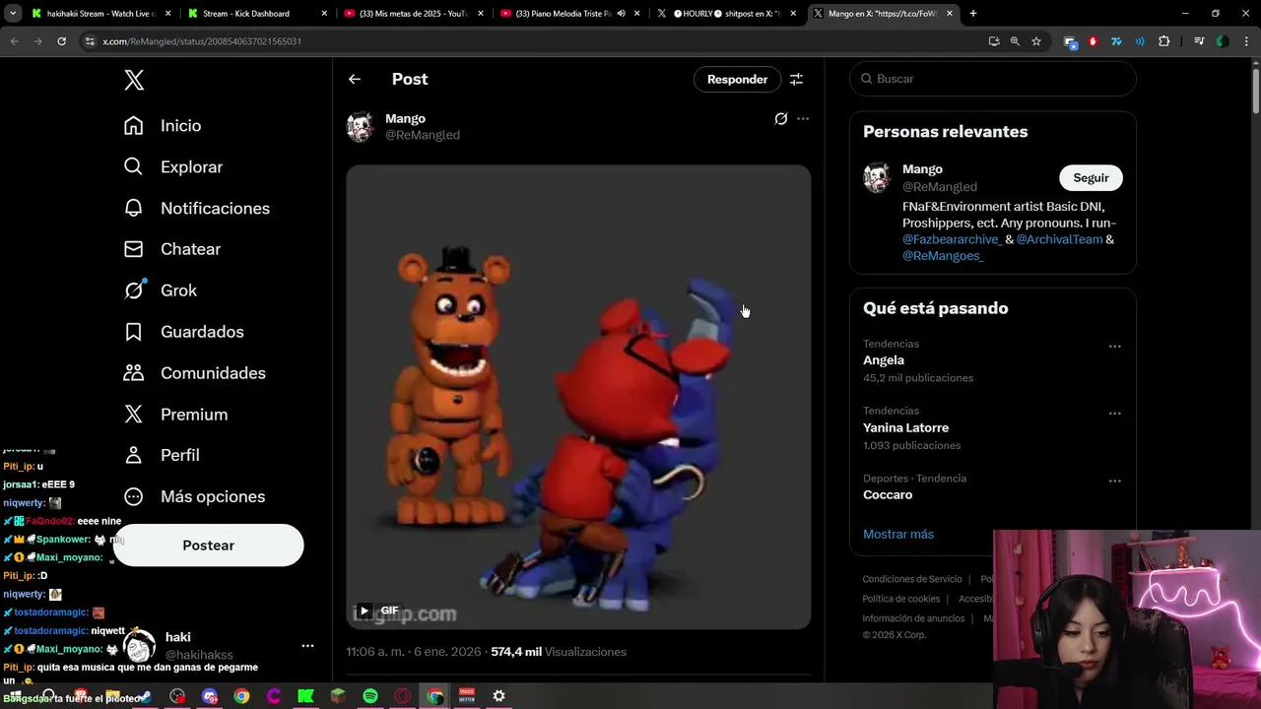The height and width of the screenshot is (709, 1261).
Task: Click the Responder button
Action: pos(737,79)
